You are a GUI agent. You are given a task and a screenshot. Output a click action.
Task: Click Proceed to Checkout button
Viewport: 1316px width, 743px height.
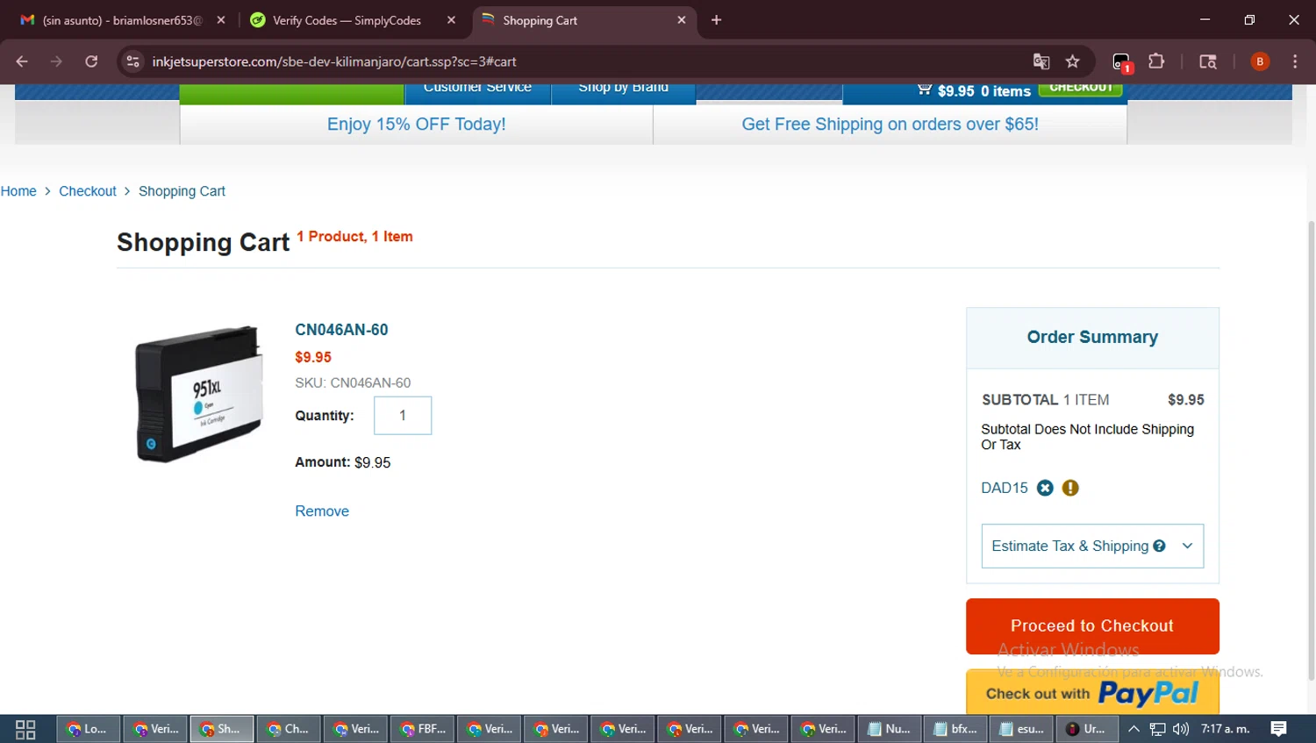[1092, 626]
